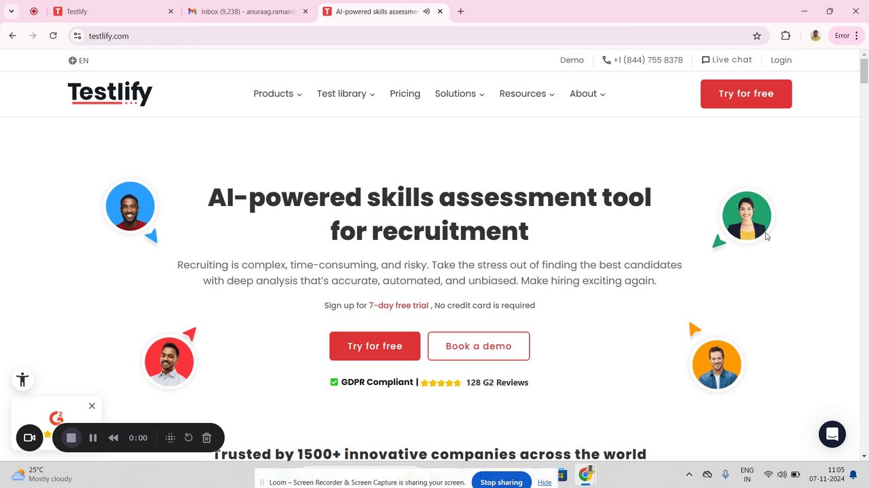The width and height of the screenshot is (869, 488).
Task: Hide the Loom screen sharing notice
Action: [x=544, y=483]
